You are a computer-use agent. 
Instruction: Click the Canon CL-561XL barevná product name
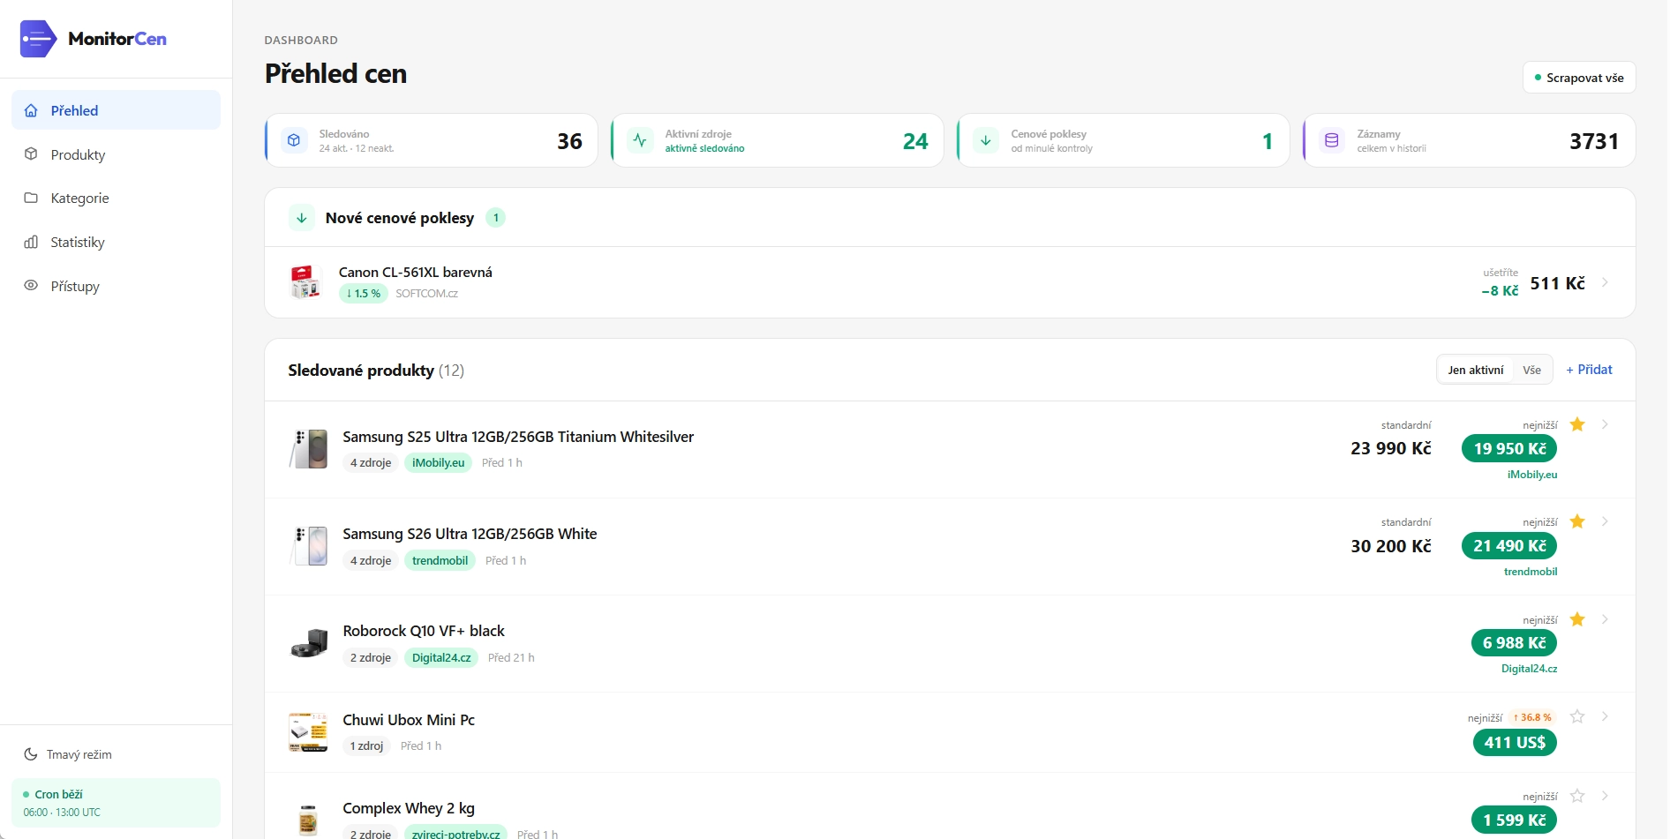tap(416, 273)
